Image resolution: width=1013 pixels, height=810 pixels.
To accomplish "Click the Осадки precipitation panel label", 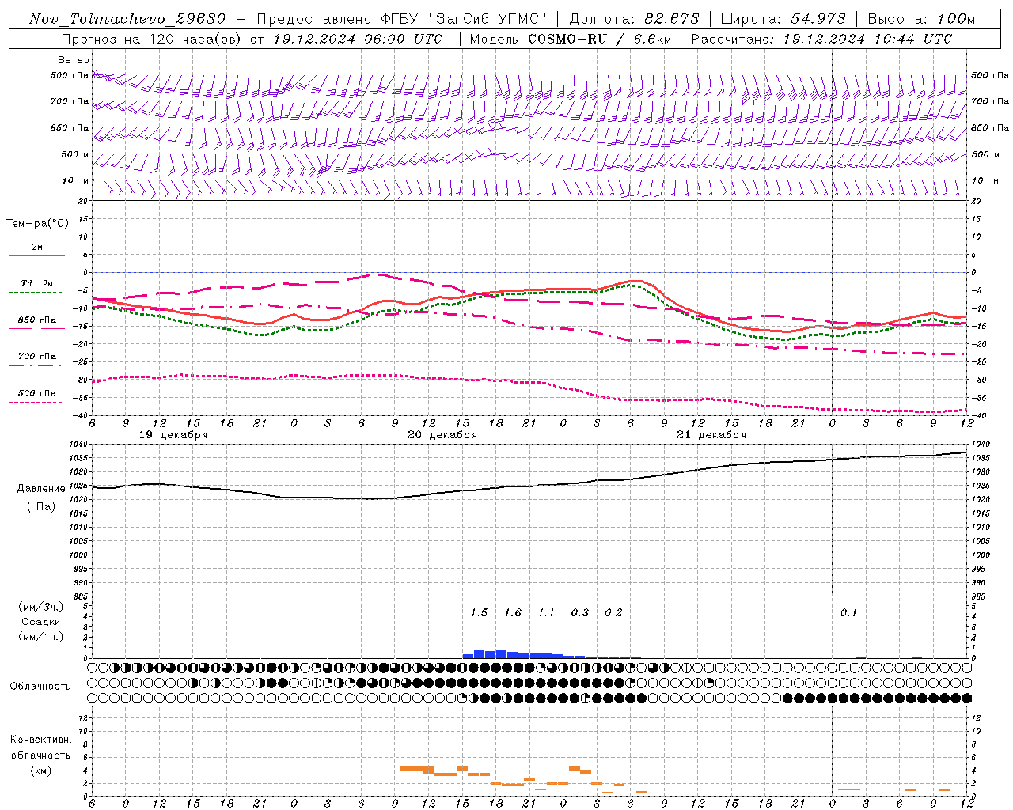I will click(40, 622).
